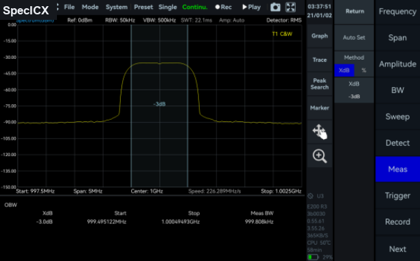Screen dimensions: 420x261
Task: Switch to Single sweep mode
Action: [167, 8]
